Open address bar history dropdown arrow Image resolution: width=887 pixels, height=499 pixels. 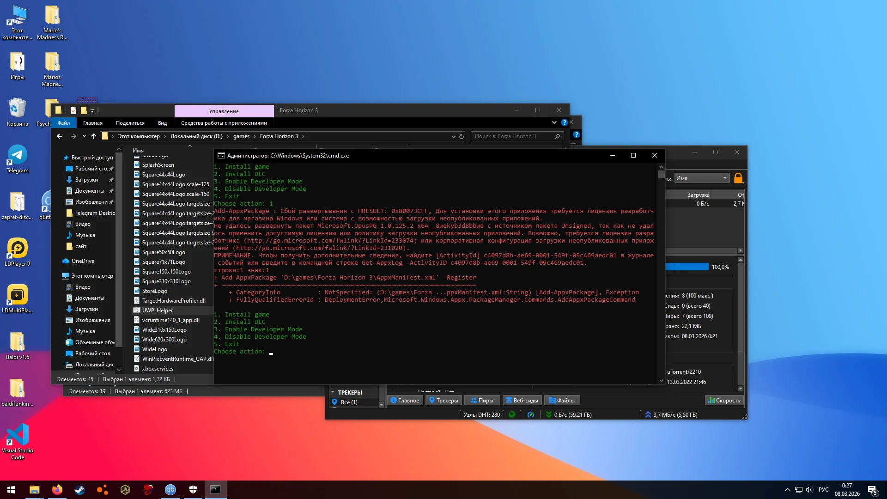point(453,136)
